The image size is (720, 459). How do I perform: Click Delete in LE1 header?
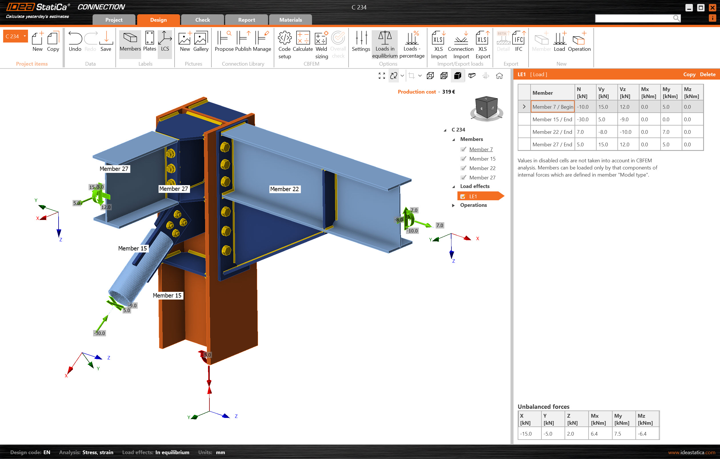tap(707, 74)
